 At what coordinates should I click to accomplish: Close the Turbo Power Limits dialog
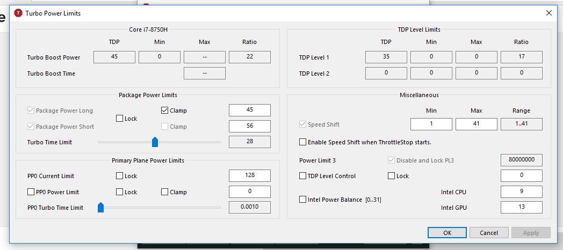(548, 13)
